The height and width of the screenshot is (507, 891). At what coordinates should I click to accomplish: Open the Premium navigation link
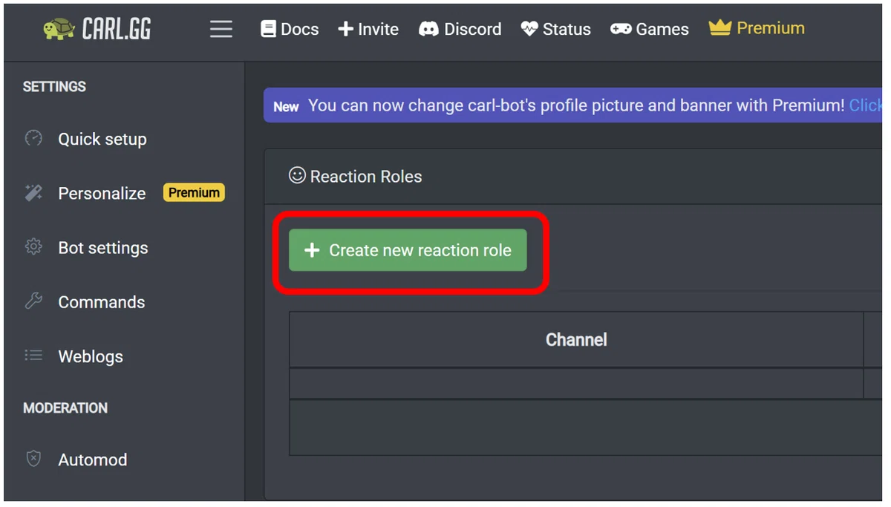click(x=757, y=28)
